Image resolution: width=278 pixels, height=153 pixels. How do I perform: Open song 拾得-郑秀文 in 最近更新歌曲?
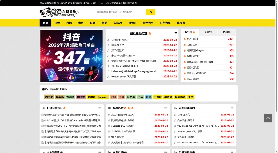(118, 45)
